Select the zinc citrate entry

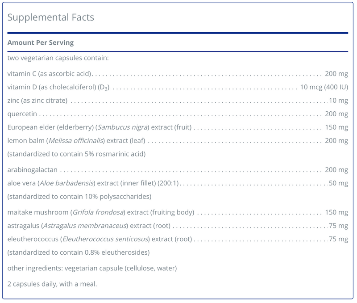point(37,101)
